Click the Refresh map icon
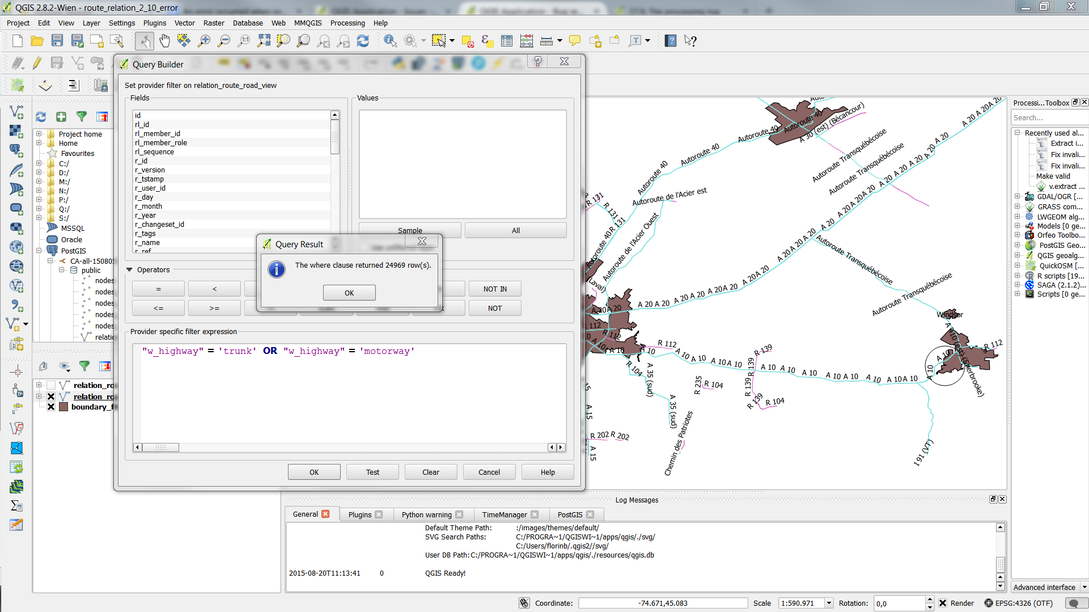The width and height of the screenshot is (1089, 612). tap(363, 41)
